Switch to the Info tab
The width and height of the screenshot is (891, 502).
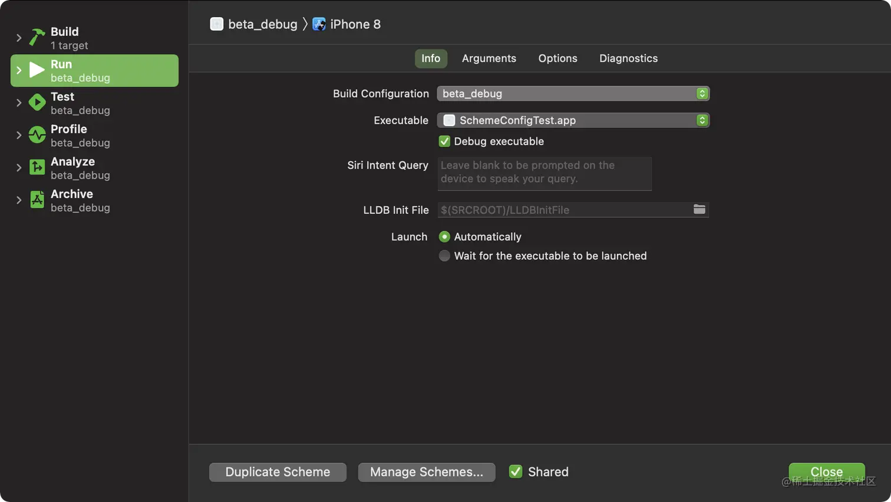431,58
